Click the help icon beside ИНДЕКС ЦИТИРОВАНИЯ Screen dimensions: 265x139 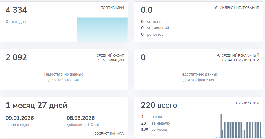pyautogui.click(x=217, y=8)
